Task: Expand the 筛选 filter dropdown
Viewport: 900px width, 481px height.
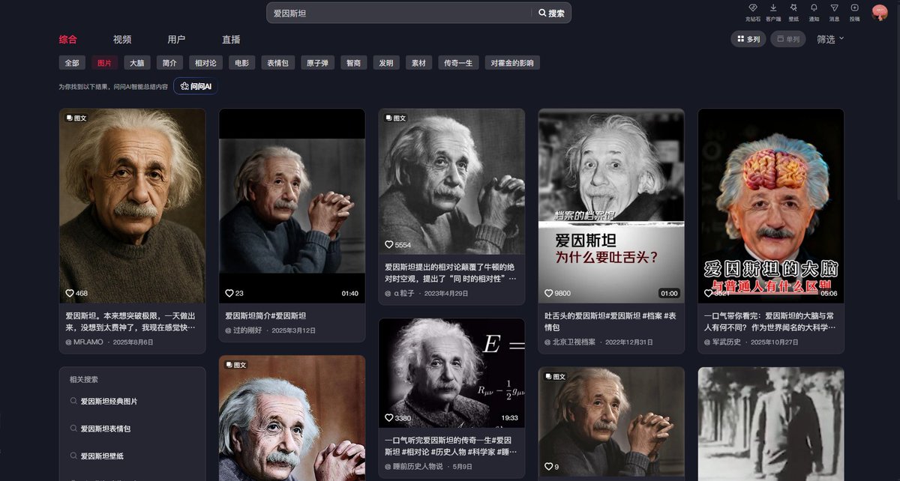Action: click(830, 39)
